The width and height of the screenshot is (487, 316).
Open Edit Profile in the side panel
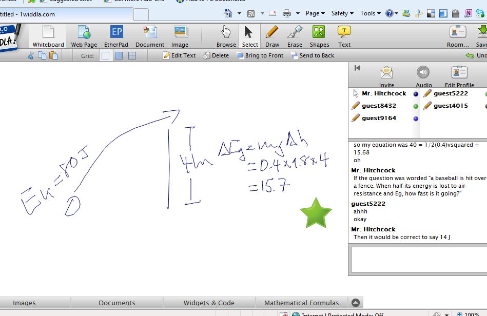[x=459, y=76]
